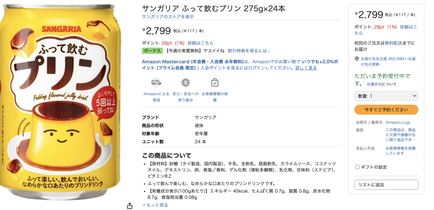Click the customer information protection bag icon

point(215,82)
